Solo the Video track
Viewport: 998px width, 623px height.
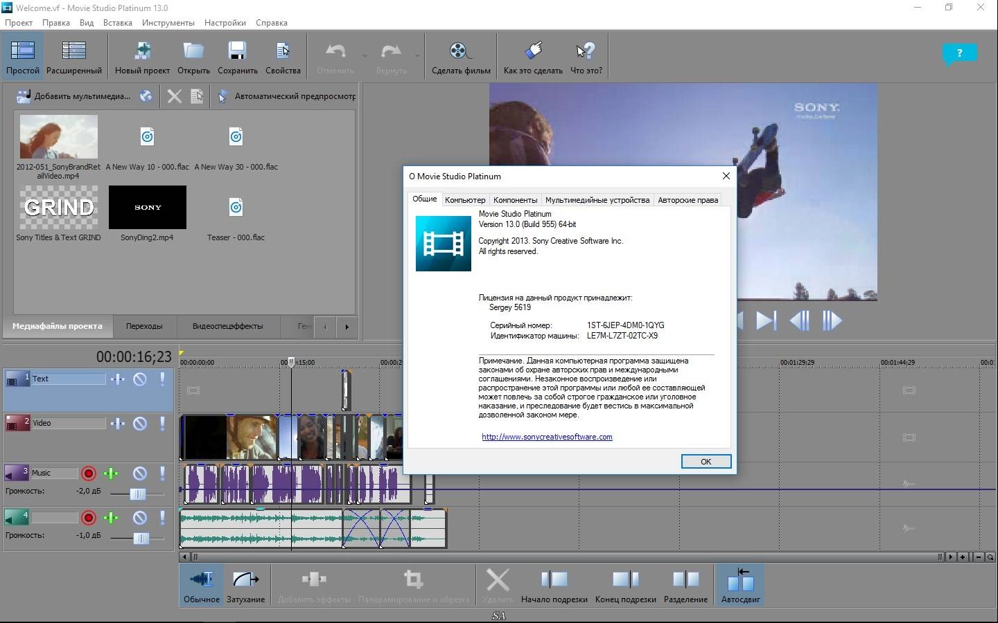point(163,423)
